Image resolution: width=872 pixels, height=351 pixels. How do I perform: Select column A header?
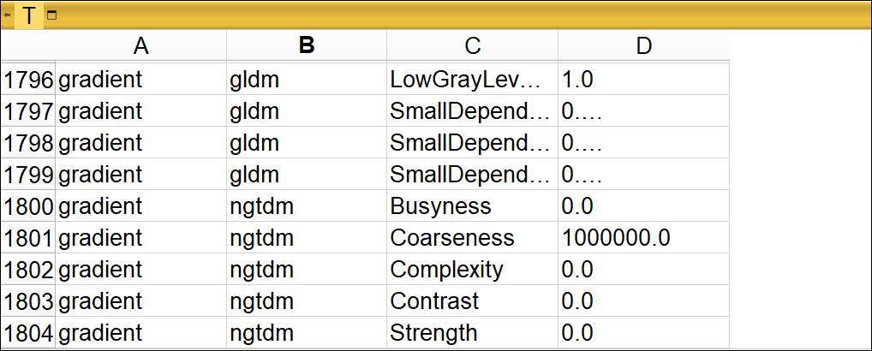[141, 47]
